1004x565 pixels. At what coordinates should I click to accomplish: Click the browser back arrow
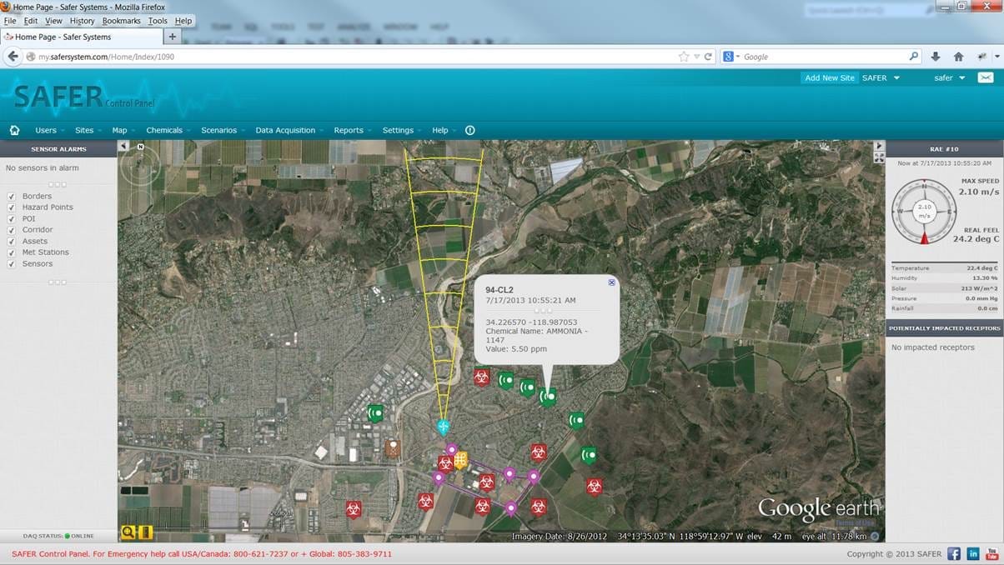[x=13, y=57]
